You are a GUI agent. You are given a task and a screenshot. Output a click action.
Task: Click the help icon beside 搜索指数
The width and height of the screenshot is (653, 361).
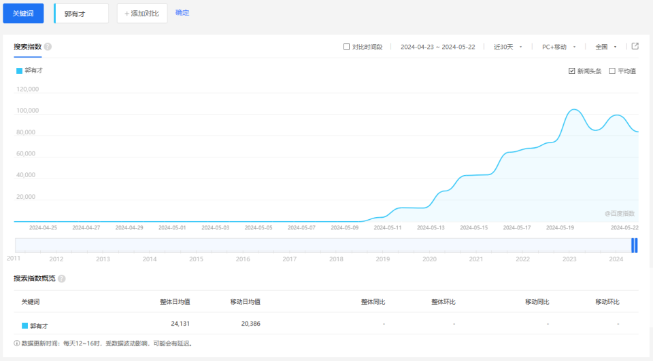[48, 47]
